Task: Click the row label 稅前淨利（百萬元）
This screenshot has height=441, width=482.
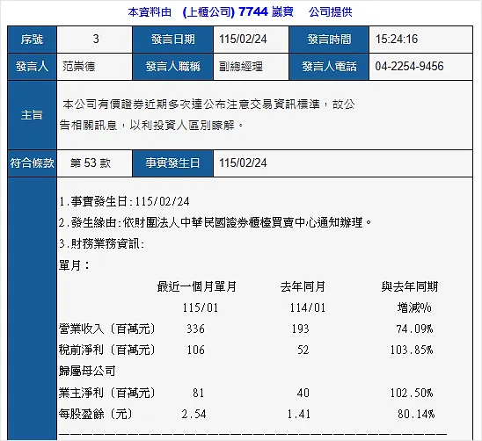Action: pyautogui.click(x=107, y=351)
